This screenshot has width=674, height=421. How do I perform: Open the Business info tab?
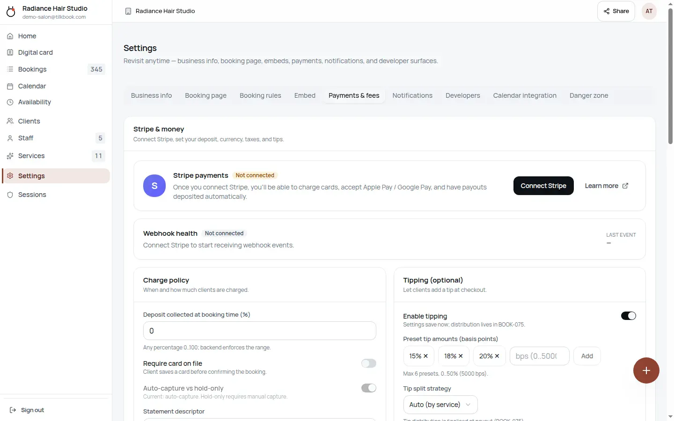pos(152,95)
